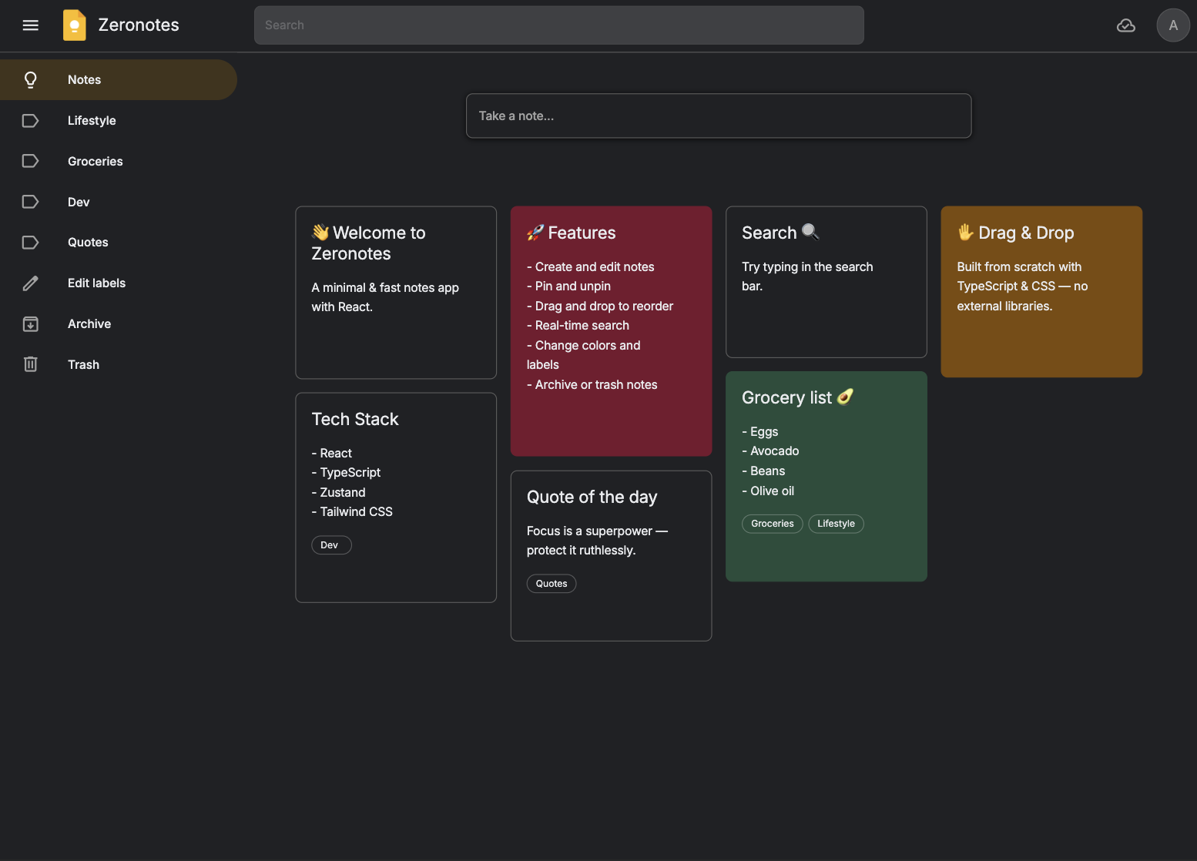The width and height of the screenshot is (1197, 861).
Task: Open Edit labels in sidebar
Action: pyautogui.click(x=119, y=283)
